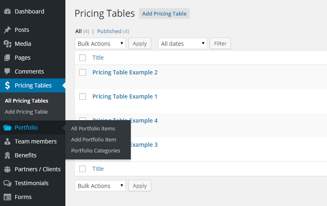The image size is (327, 206).
Task: Click the Testimonials chat bubbles icon
Action: [7, 183]
